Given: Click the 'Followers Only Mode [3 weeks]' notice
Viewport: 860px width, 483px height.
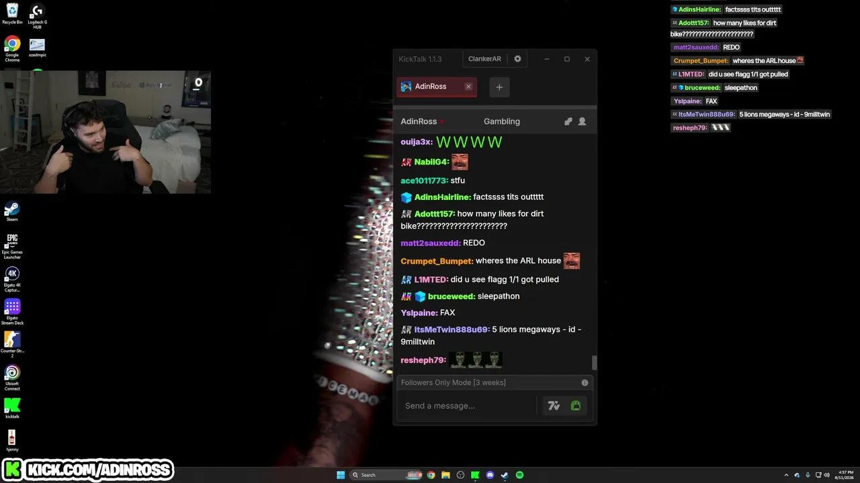Looking at the screenshot, I should (454, 382).
